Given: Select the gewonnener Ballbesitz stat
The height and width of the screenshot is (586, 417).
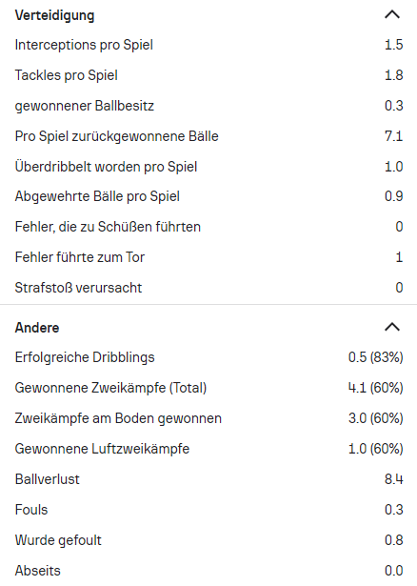Looking at the screenshot, I should pyautogui.click(x=208, y=106).
